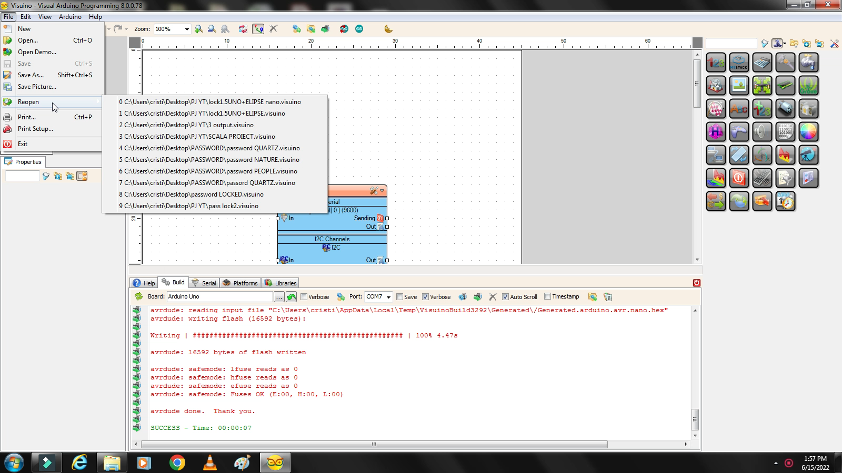Screen dimensions: 842x473
Task: Switch to the Serial tab
Action: point(204,283)
